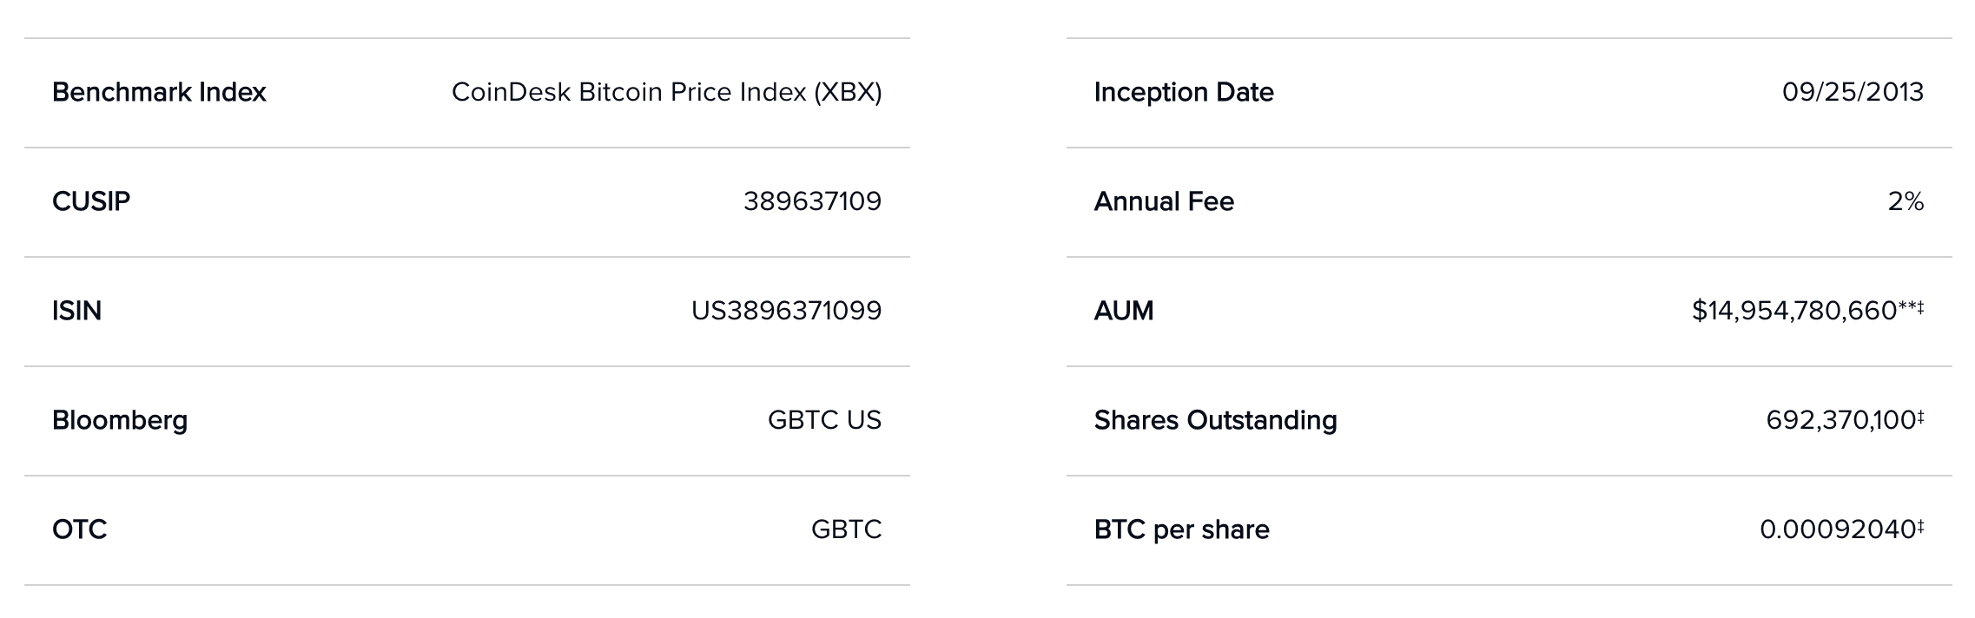Click the CUSIP label
Viewport: 1975px width, 618px height.
(x=91, y=201)
